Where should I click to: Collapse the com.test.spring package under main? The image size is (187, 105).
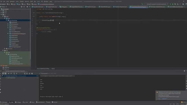[x=6, y=20]
